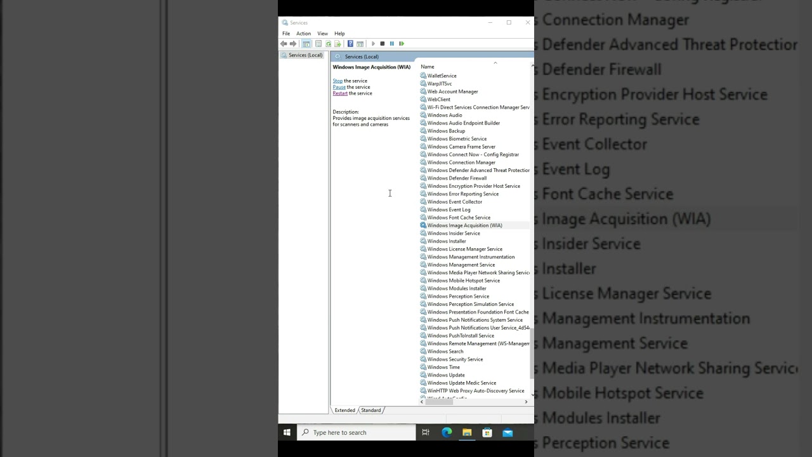
Task: Select the Windows Event Log service
Action: (x=449, y=209)
